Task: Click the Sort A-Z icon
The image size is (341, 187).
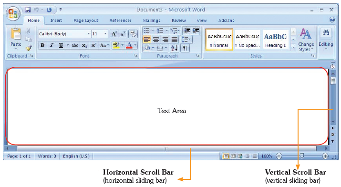Action: pyautogui.click(x=175, y=48)
